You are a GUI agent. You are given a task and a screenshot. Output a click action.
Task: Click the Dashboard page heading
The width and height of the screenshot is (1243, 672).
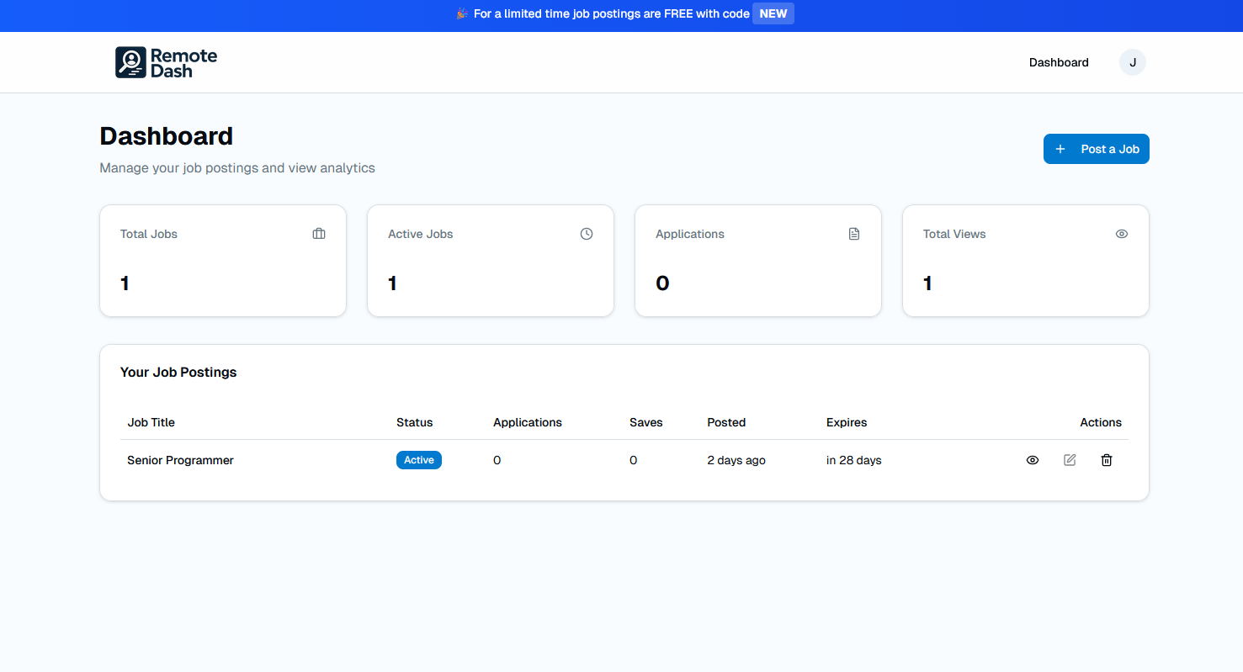pos(166,135)
